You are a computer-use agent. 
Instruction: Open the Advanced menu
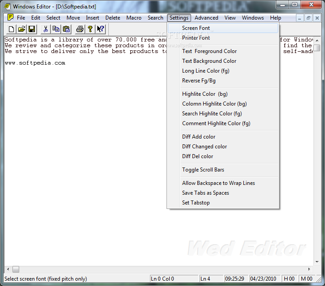[x=206, y=18]
